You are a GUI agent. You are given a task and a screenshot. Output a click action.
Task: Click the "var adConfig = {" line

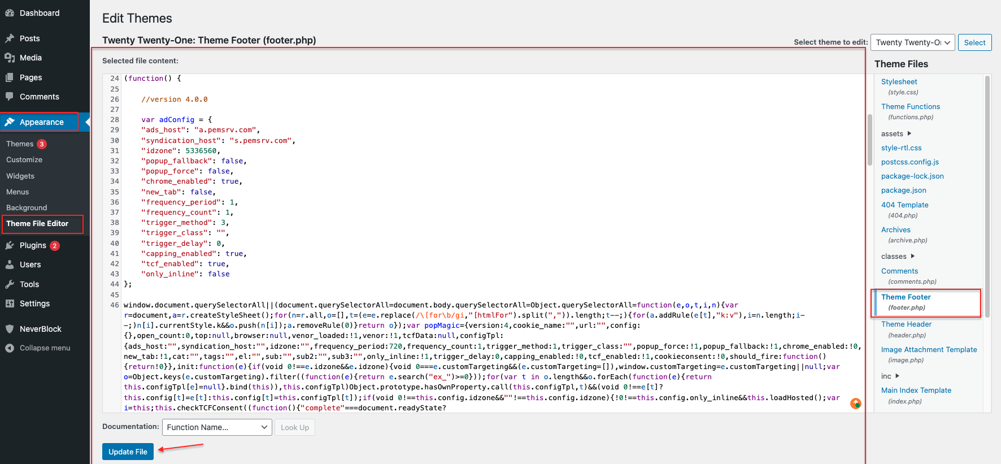coord(177,120)
